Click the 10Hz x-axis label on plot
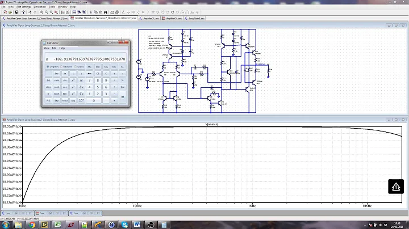The image size is (409, 229). coord(22,206)
